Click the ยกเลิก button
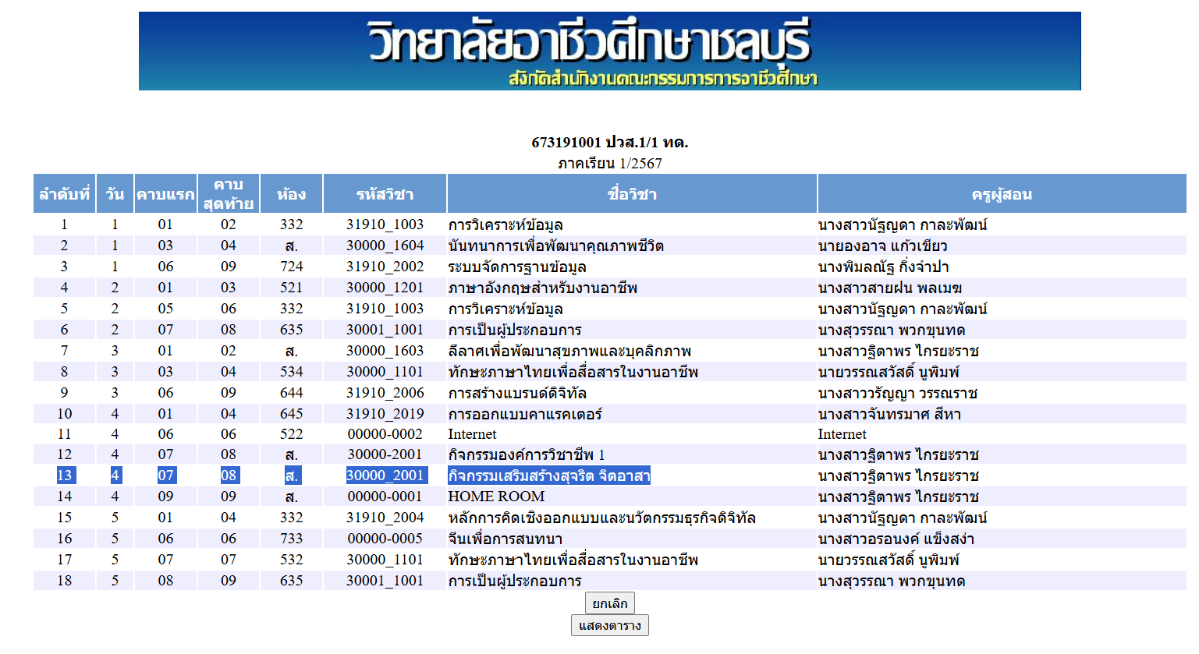 610,603
